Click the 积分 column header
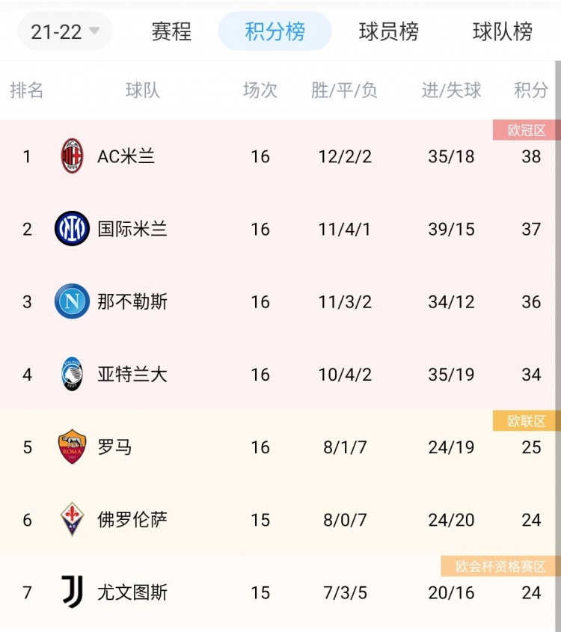 click(531, 90)
